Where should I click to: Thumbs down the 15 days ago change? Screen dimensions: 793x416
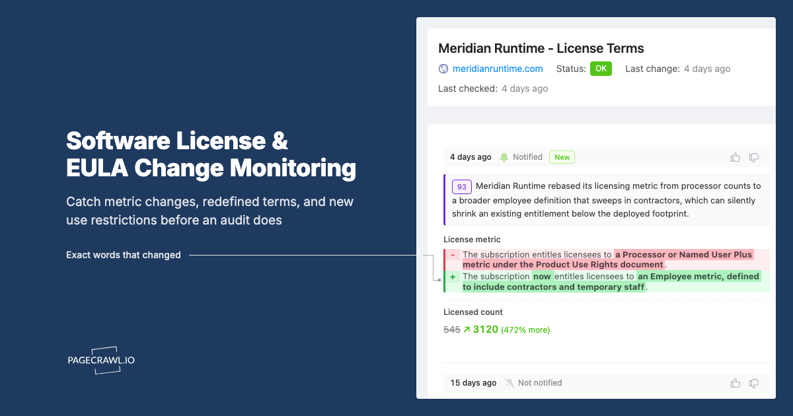tap(754, 383)
